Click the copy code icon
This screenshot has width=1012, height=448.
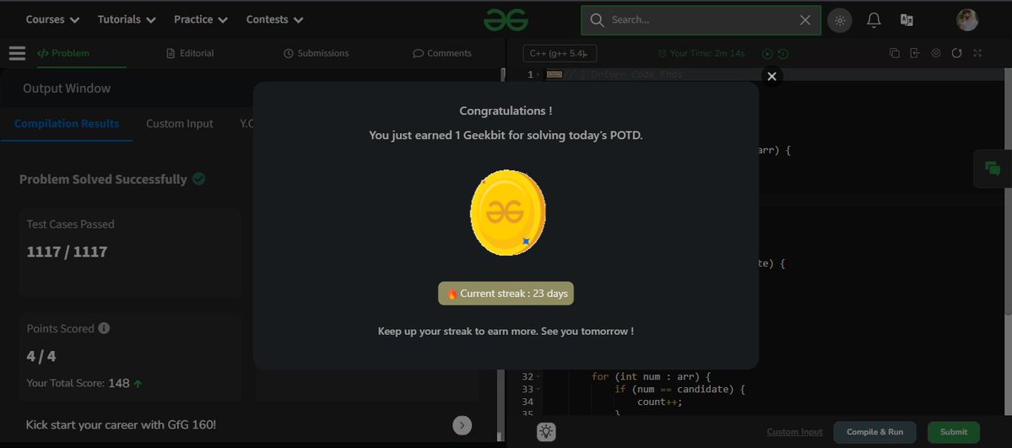[x=895, y=53]
